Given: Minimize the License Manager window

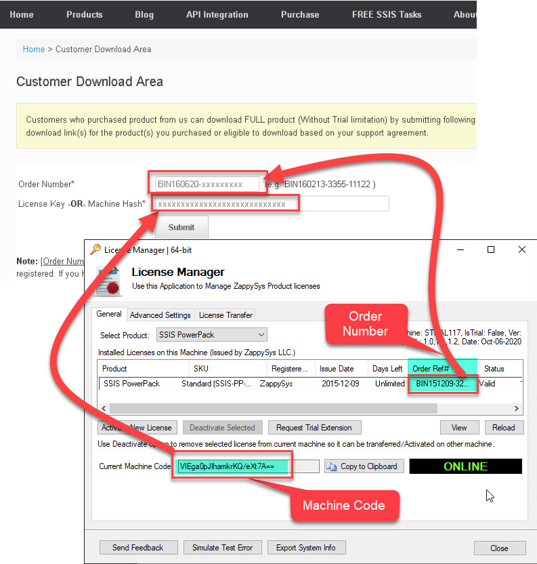Looking at the screenshot, I should (x=460, y=249).
